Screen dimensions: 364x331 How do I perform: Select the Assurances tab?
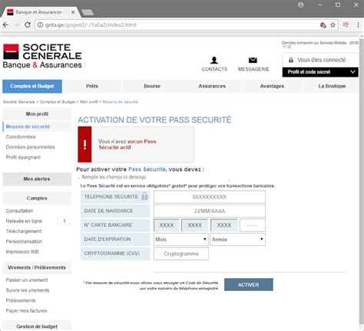[x=212, y=86]
